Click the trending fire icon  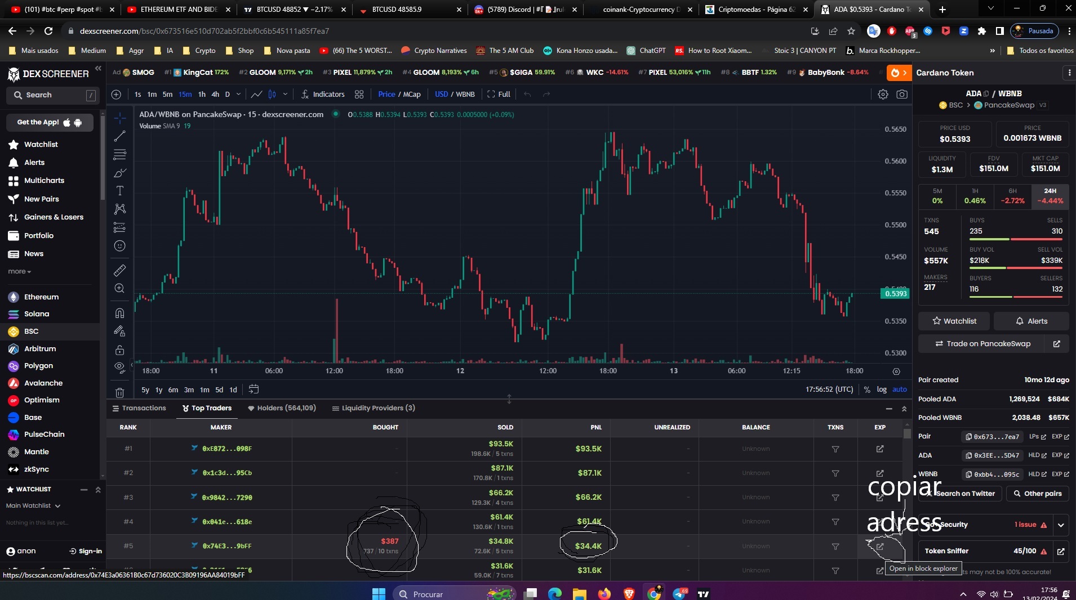(899, 73)
